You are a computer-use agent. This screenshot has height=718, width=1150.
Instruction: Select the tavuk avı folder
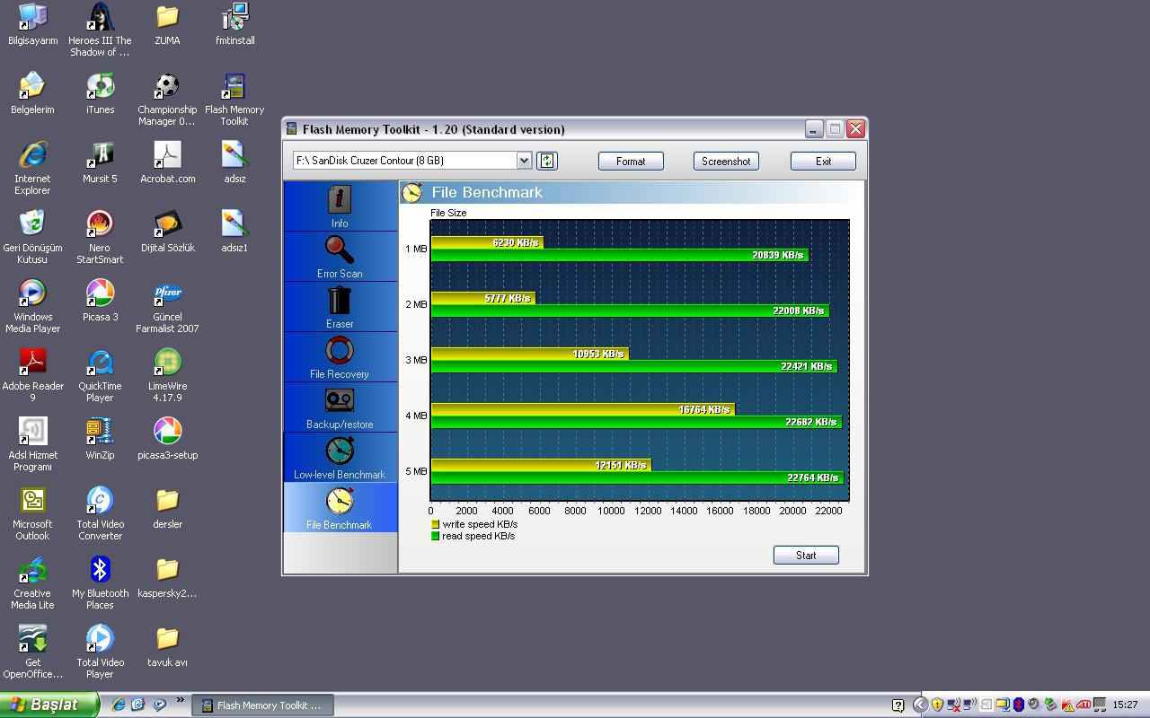[x=167, y=646]
